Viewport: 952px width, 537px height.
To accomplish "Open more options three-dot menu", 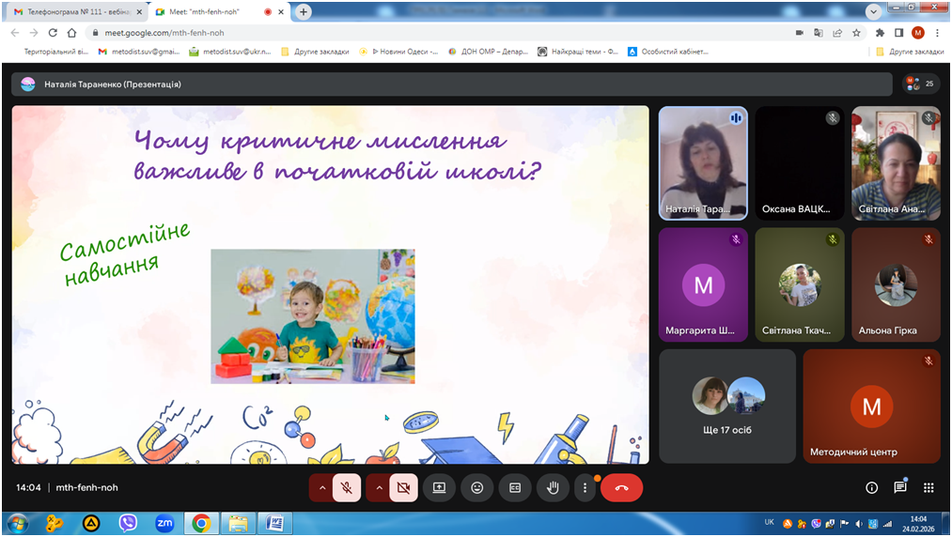I will (585, 488).
